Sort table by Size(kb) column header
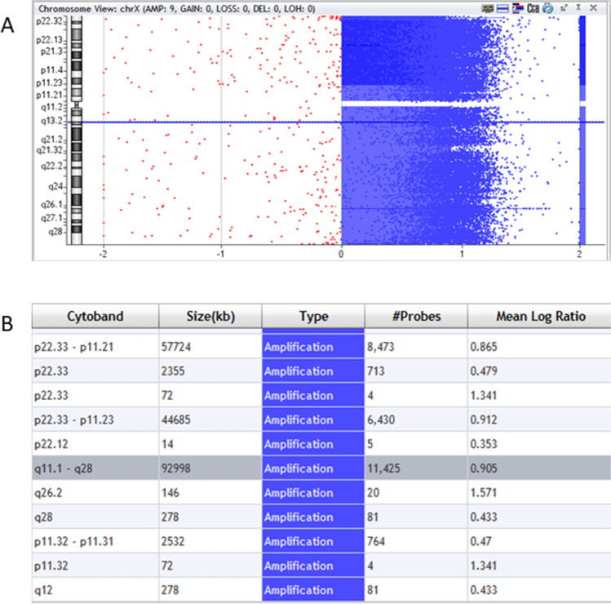The width and height of the screenshot is (611, 604). coord(210,316)
